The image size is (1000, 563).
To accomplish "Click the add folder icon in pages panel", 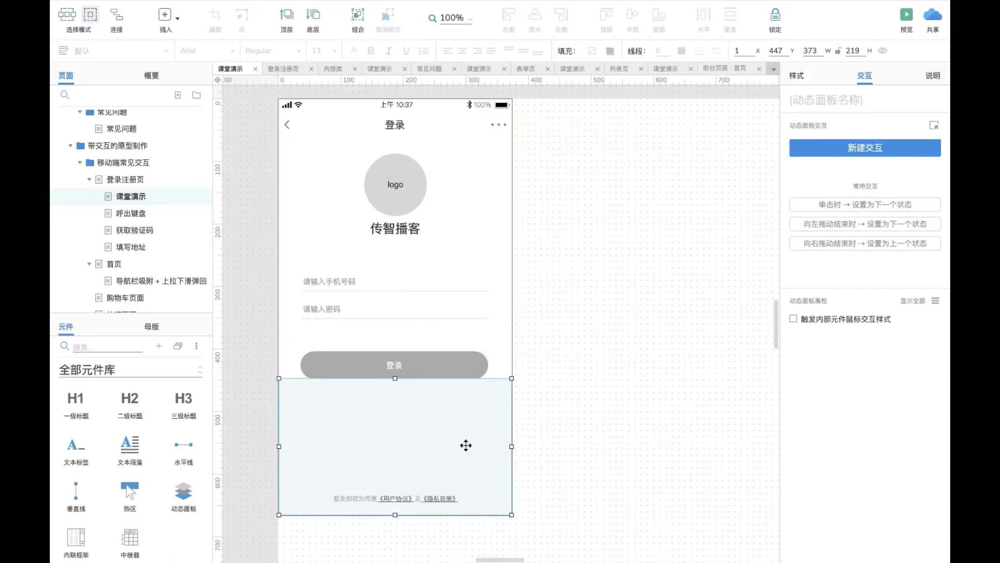I will (x=196, y=95).
